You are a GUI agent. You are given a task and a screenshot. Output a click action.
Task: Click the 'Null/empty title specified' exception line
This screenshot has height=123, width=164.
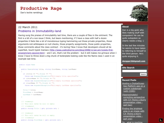pyautogui.click(x=52, y=76)
